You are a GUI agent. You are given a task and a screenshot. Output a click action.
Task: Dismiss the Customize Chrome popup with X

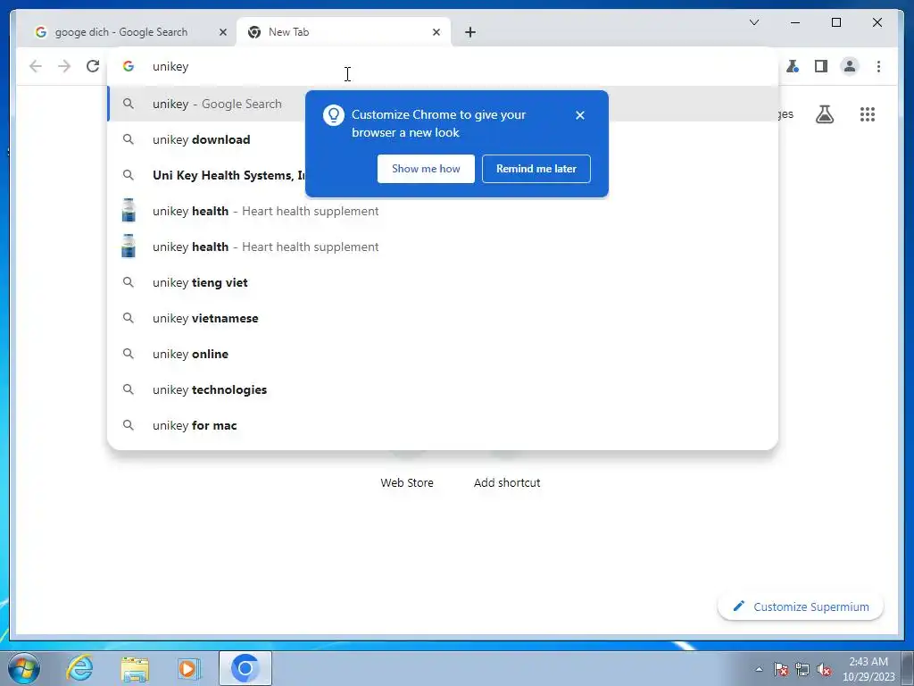(x=580, y=115)
